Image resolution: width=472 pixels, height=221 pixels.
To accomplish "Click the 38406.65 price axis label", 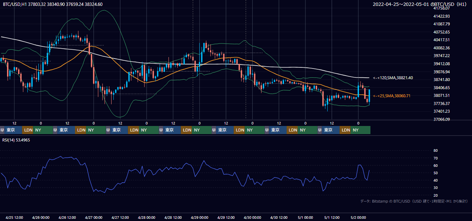I will click(441, 88).
